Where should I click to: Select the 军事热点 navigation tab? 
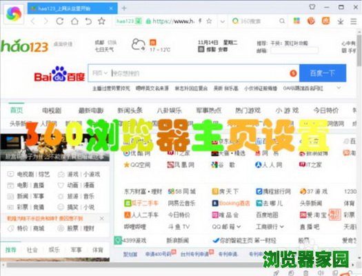click(x=208, y=110)
